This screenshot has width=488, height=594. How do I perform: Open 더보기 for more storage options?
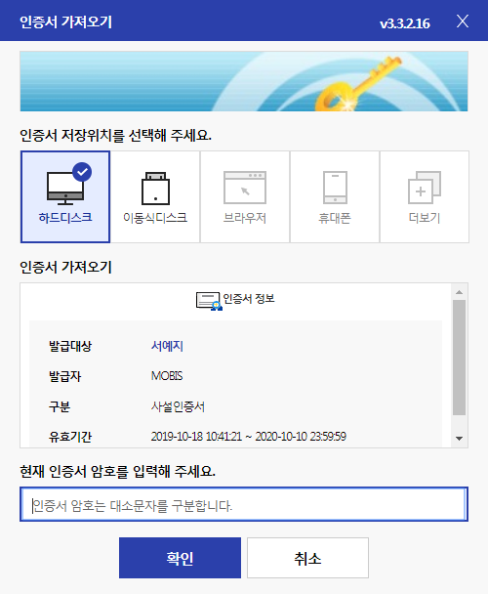(425, 197)
